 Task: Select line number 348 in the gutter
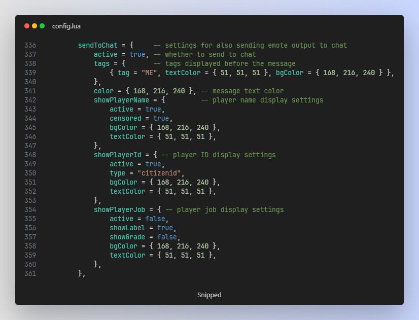click(x=30, y=155)
